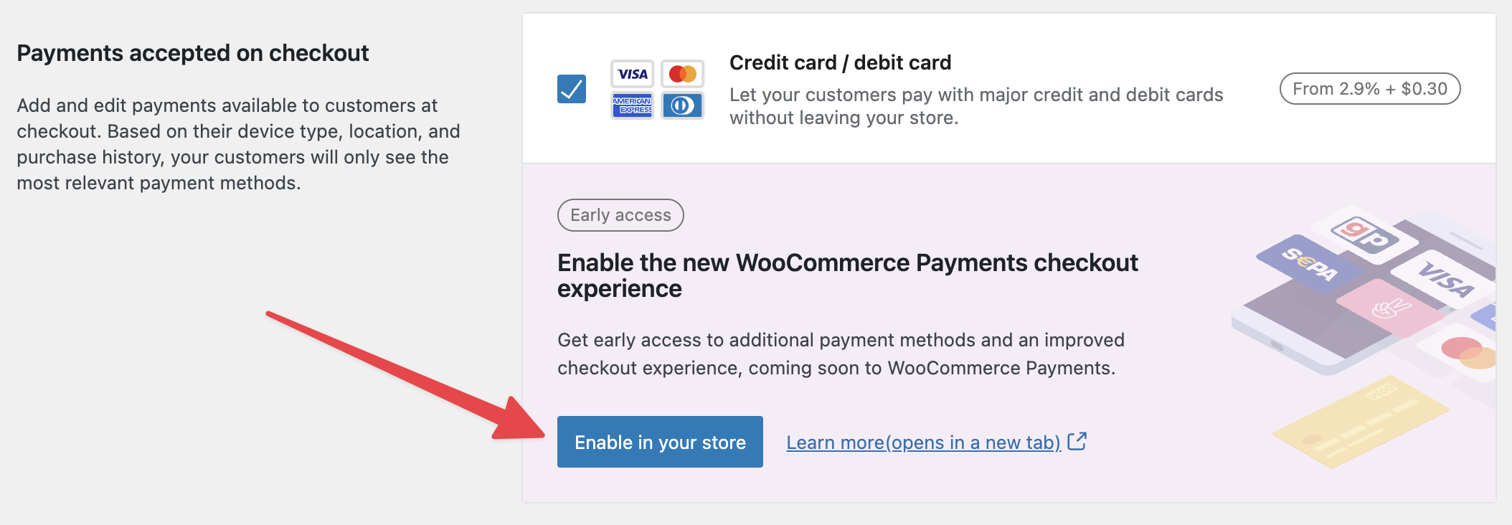Click the Giropay tile in the illustration
Image resolution: width=1512 pixels, height=525 pixels.
click(1364, 235)
